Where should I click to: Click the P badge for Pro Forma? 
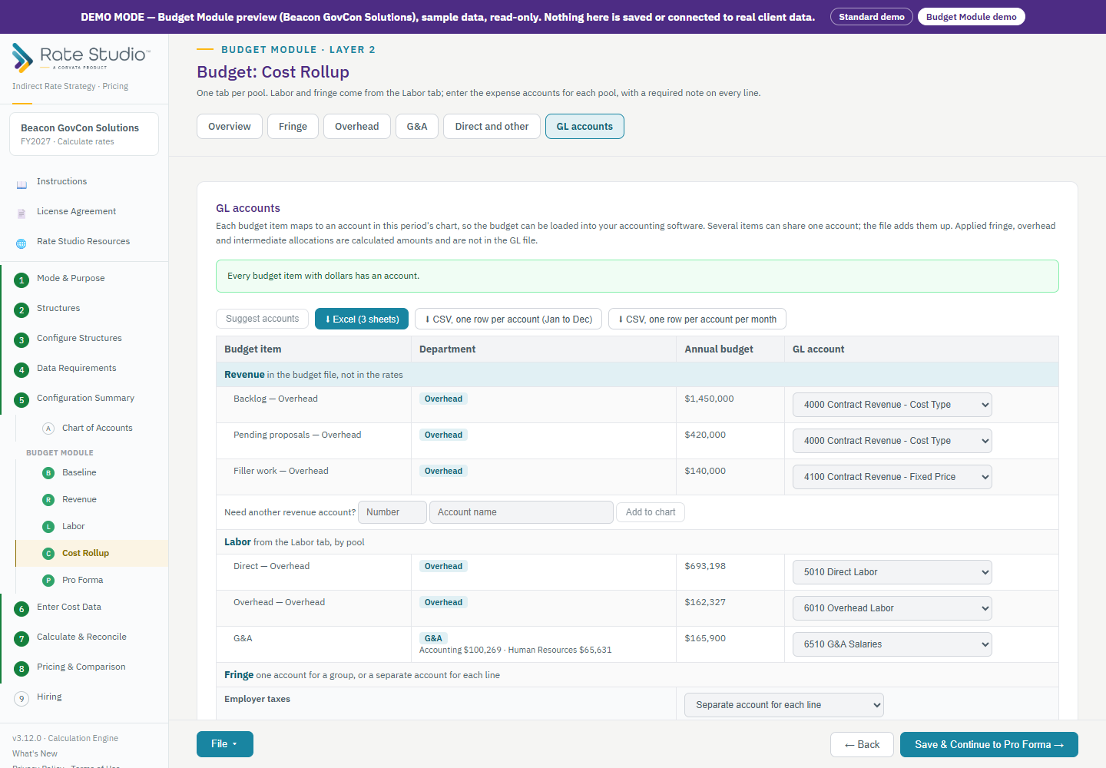(x=48, y=581)
